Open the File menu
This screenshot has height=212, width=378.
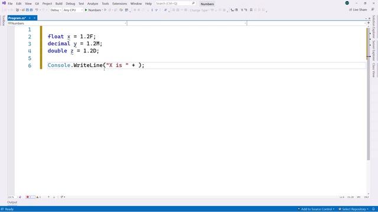pyautogui.click(x=10, y=4)
